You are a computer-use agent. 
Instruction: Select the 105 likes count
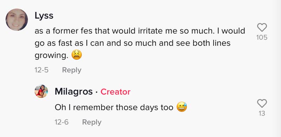pos(262,37)
